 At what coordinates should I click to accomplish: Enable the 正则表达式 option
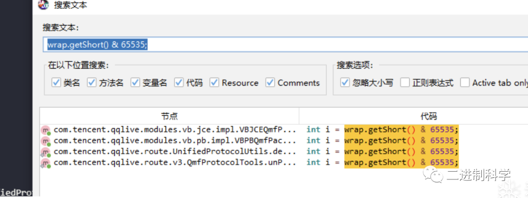405,83
